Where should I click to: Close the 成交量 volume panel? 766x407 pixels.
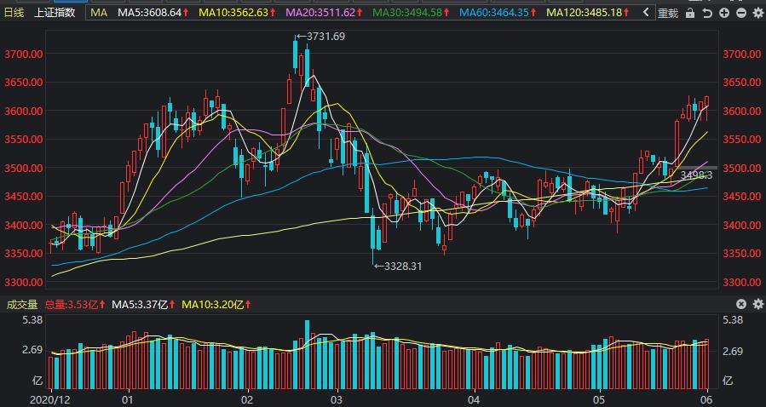pos(741,304)
